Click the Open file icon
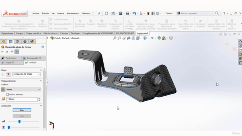The height and width of the screenshot is (136, 242). click(x=113, y=14)
